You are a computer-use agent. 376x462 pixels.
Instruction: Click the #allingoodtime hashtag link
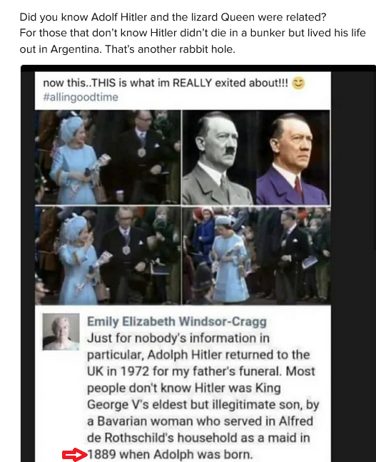(81, 97)
